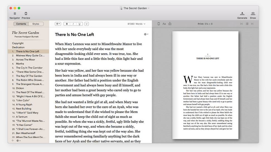This screenshot has width=271, height=152.
Task: Select chapter 3 Across The Moor
Action: (x=28, y=60)
